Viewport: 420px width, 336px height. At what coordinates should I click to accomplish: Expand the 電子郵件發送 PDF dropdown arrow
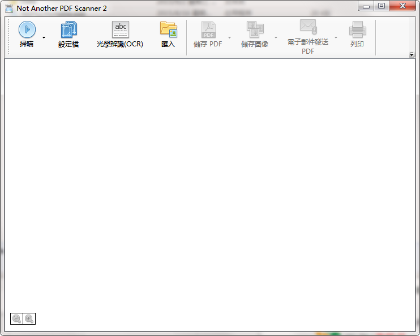click(336, 37)
